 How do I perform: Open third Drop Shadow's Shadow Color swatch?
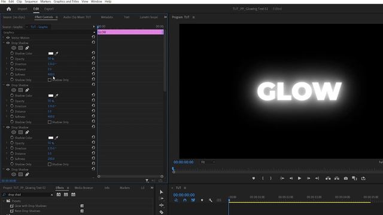[51, 138]
